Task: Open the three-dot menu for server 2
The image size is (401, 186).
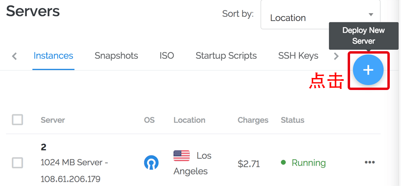Action: 369,162
